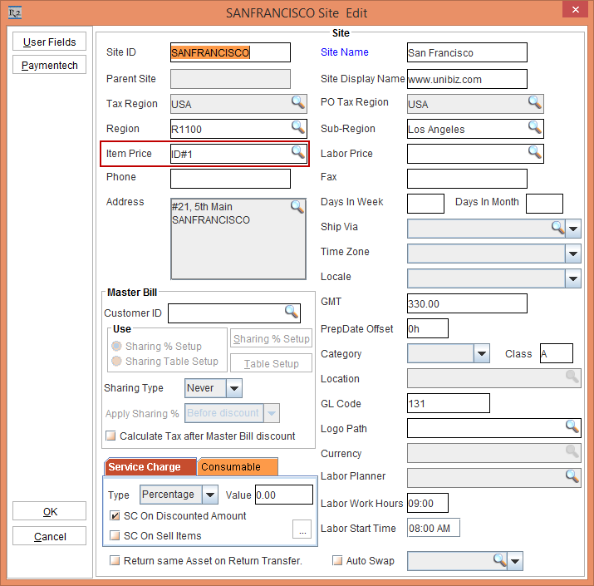Open the Master Bill Customer ID lookup

tap(291, 312)
